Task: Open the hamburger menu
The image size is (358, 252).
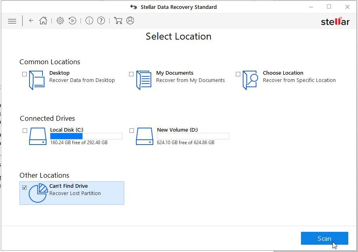Action: click(x=12, y=21)
